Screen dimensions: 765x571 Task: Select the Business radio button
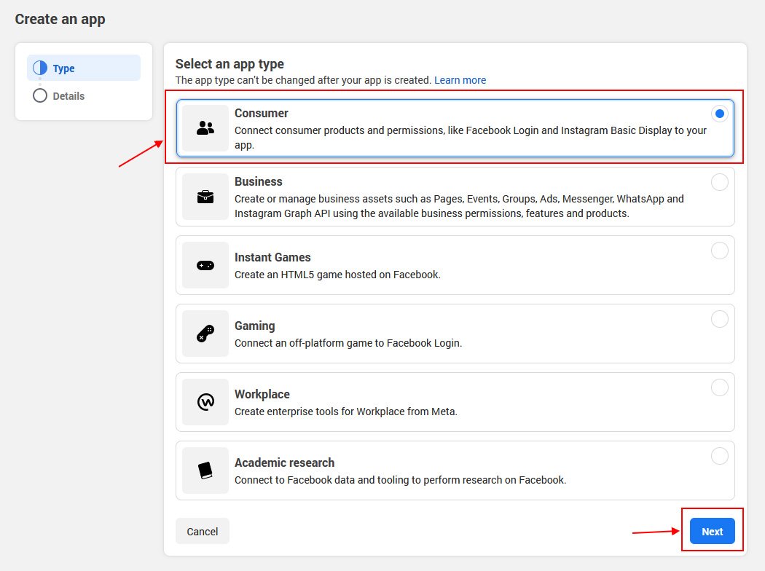719,182
